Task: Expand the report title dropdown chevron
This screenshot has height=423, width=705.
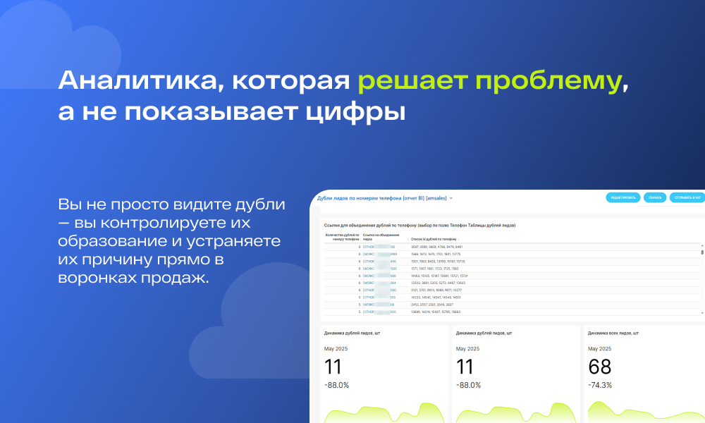Action: [451, 198]
